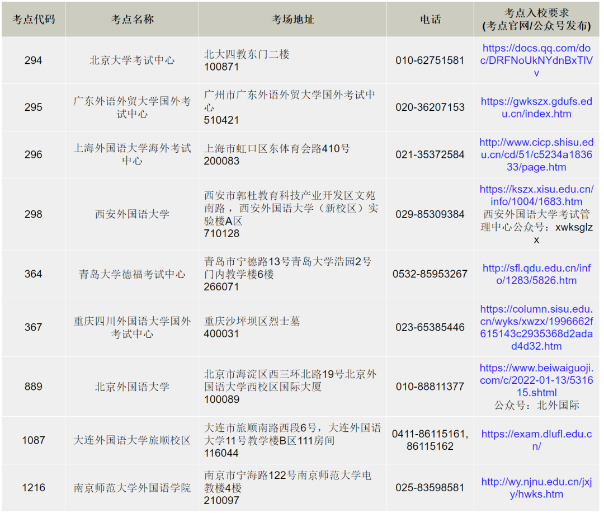This screenshot has width=604, height=513.
Task: Select the name 上海外国语大学海外考试中心
Action: click(132, 154)
